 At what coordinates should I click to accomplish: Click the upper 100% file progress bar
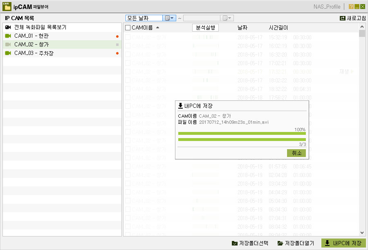242,133
